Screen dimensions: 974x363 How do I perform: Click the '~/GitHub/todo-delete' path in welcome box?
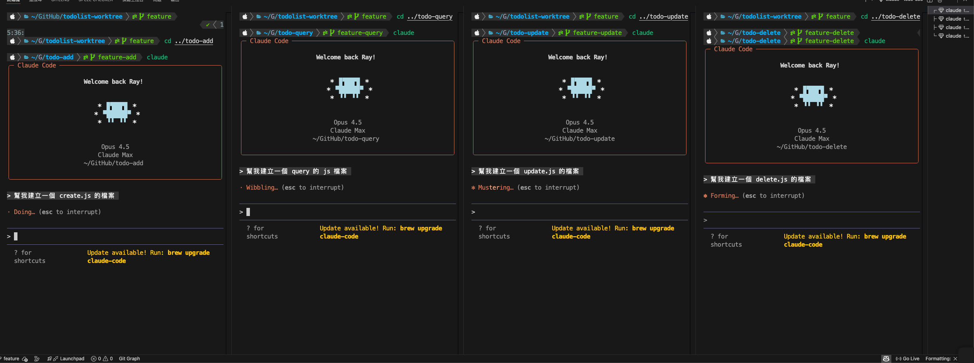pos(811,147)
